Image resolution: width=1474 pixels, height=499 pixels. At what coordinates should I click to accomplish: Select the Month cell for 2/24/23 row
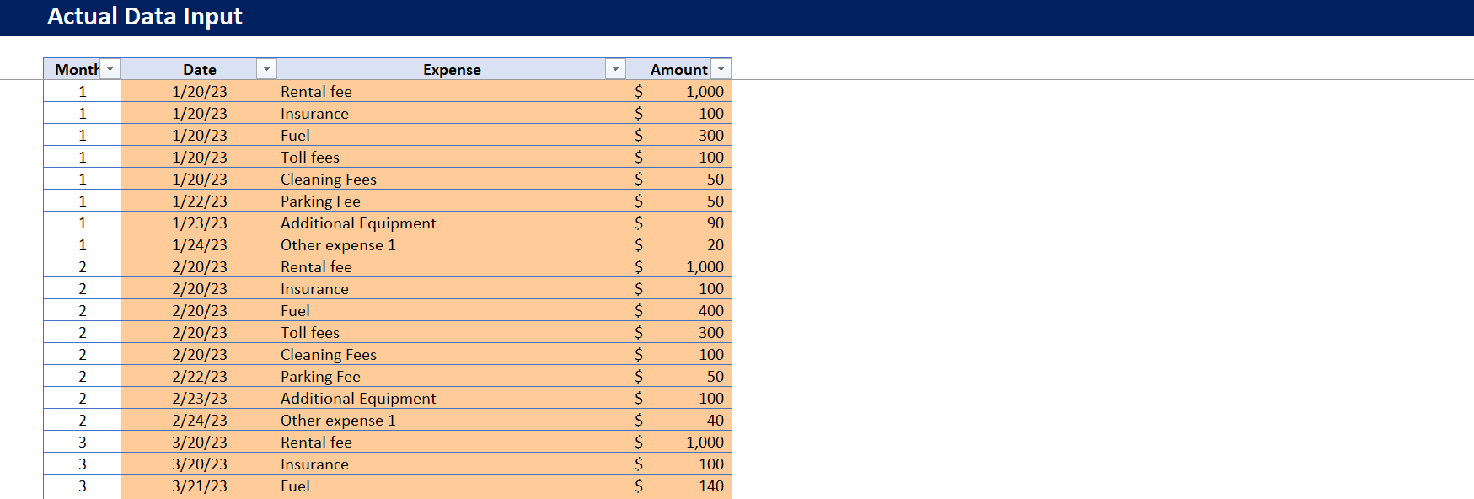82,420
